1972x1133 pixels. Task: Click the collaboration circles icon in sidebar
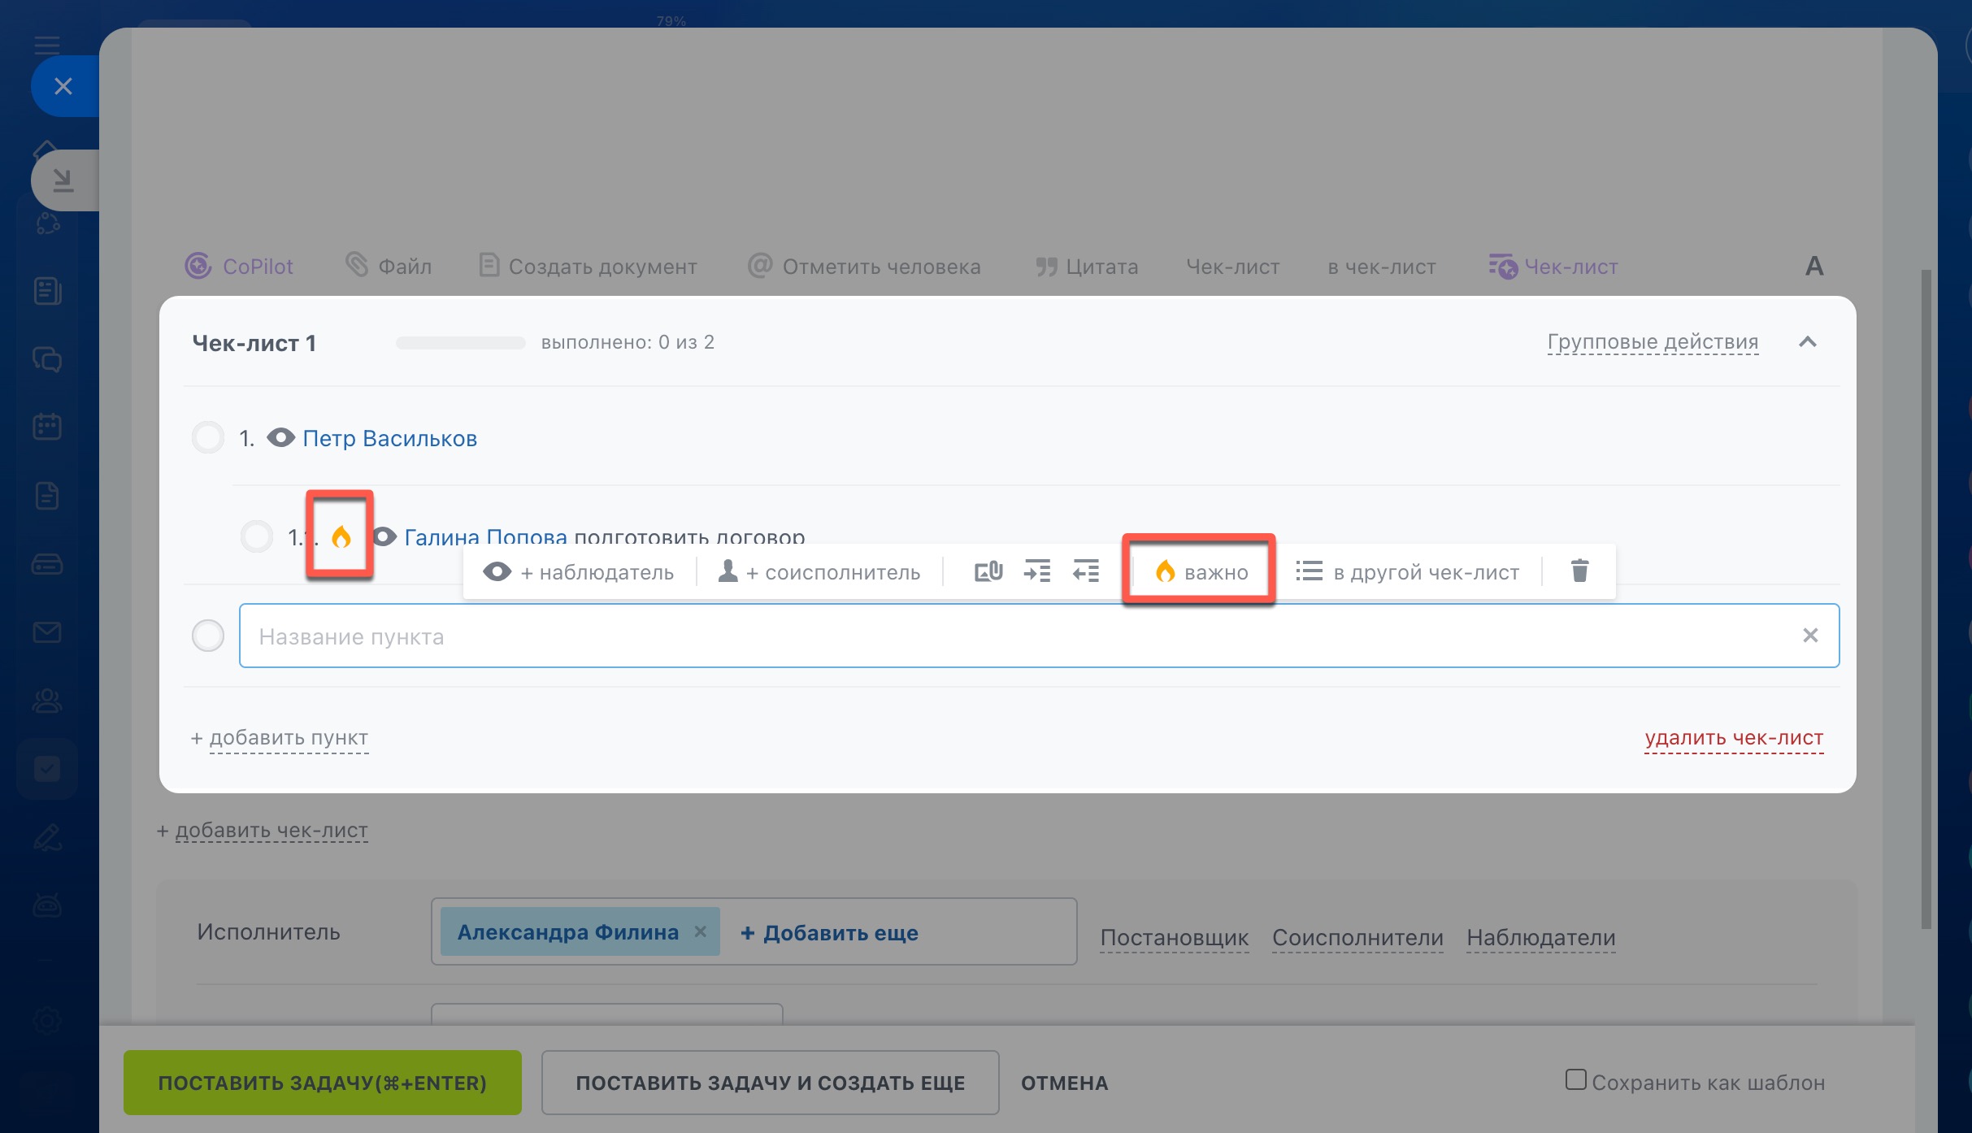pyautogui.click(x=47, y=224)
